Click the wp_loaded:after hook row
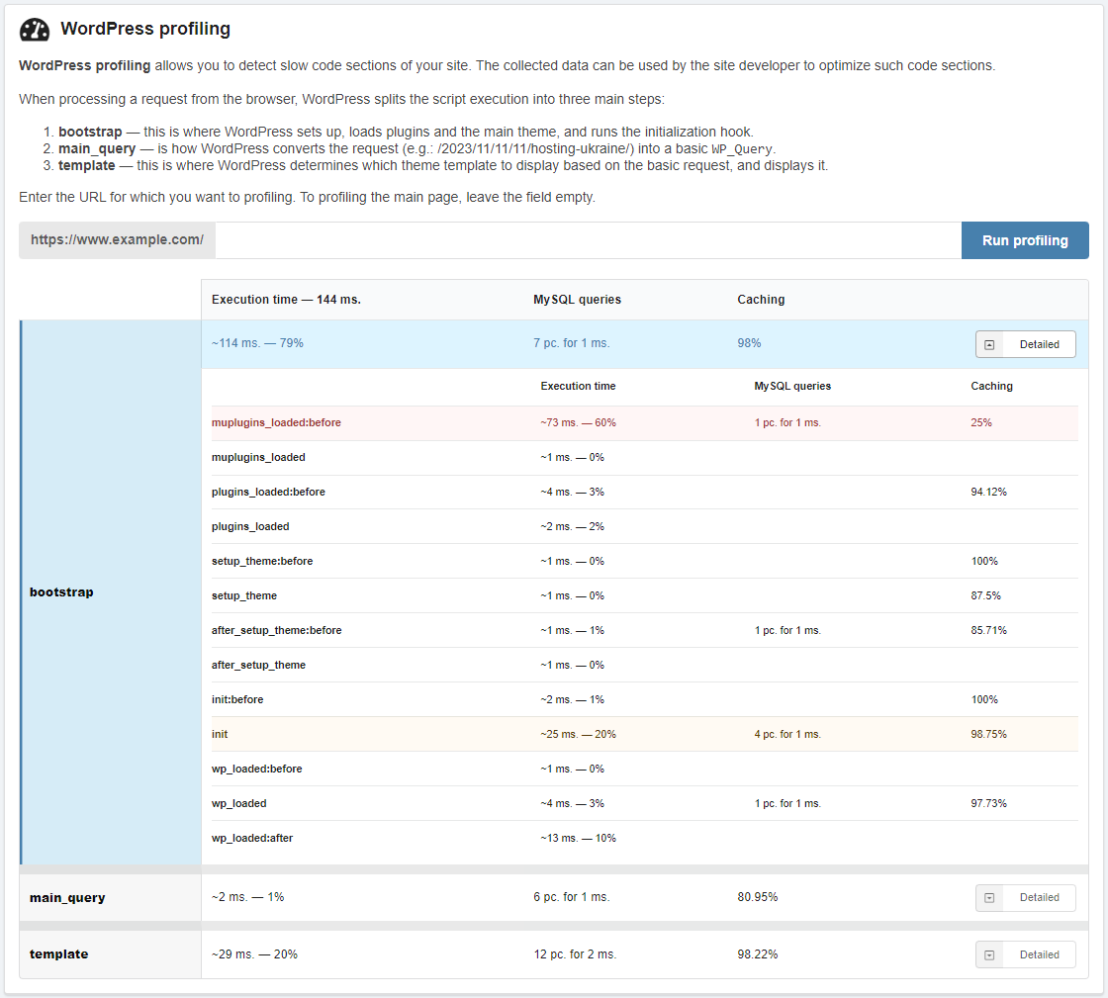The image size is (1108, 998). click(x=643, y=838)
